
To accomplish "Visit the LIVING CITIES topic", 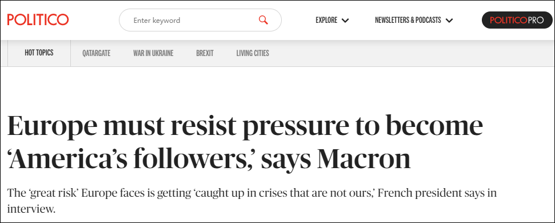I will 253,53.
